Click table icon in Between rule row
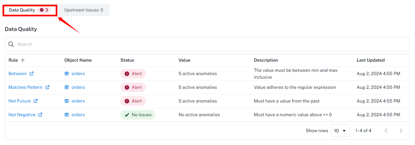This screenshot has width=415, height=145. (67, 73)
